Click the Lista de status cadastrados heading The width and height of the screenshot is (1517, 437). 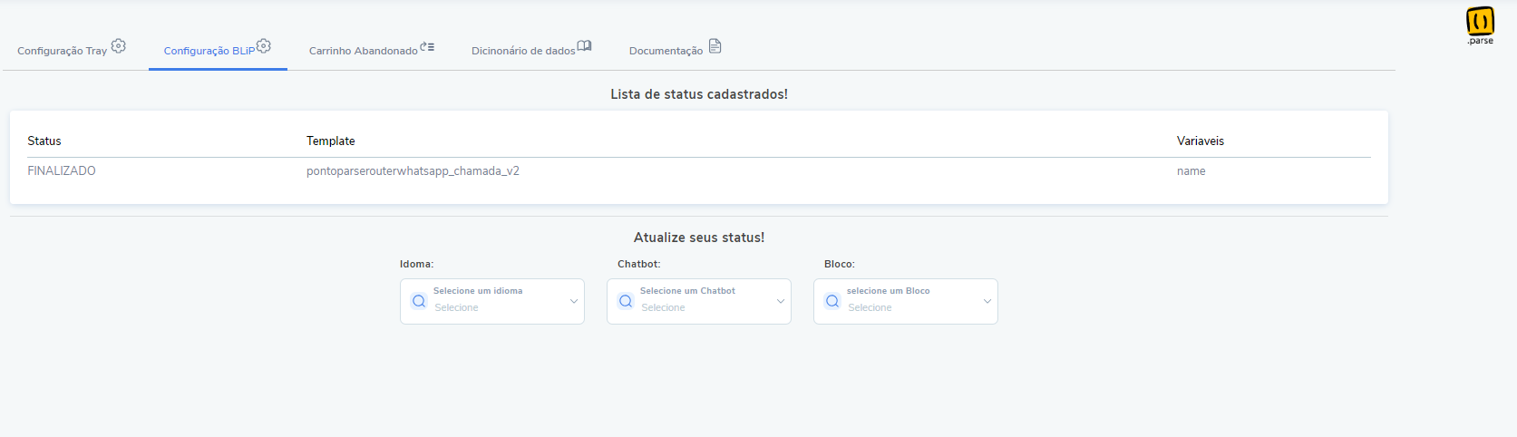(x=699, y=94)
